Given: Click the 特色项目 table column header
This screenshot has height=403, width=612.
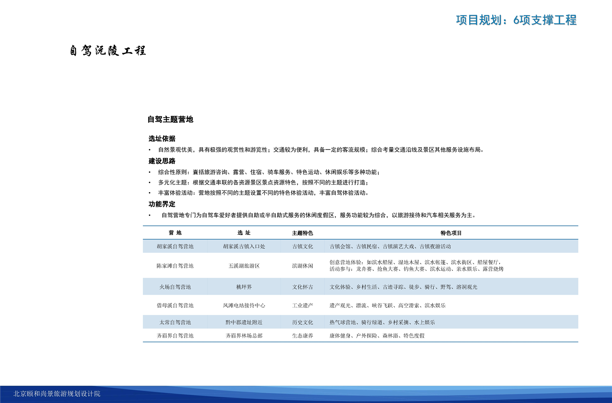Looking at the screenshot, I should click(x=451, y=233).
